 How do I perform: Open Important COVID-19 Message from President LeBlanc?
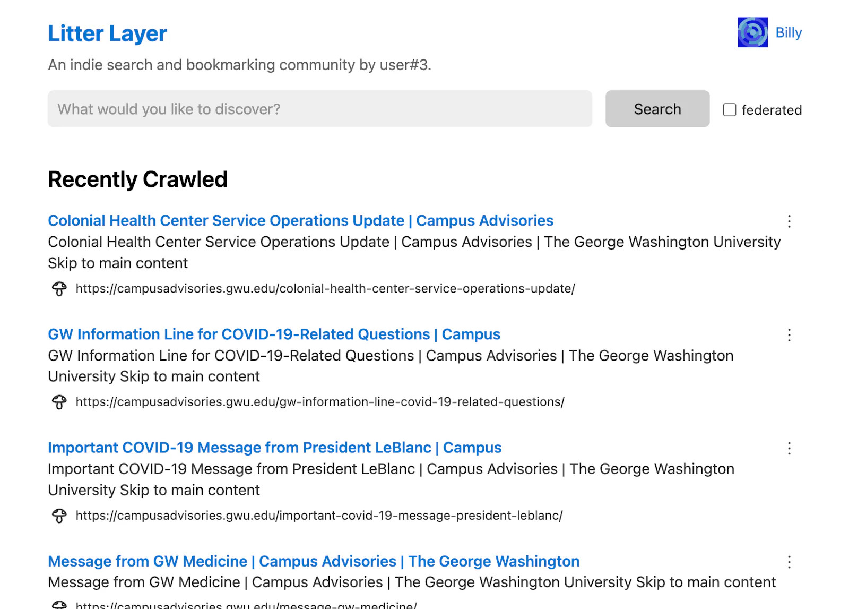(x=275, y=448)
